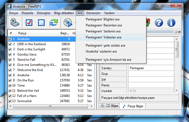Uncheck track 1 Anatolia checkbox
189x122 pixels.
click(x=10, y=39)
